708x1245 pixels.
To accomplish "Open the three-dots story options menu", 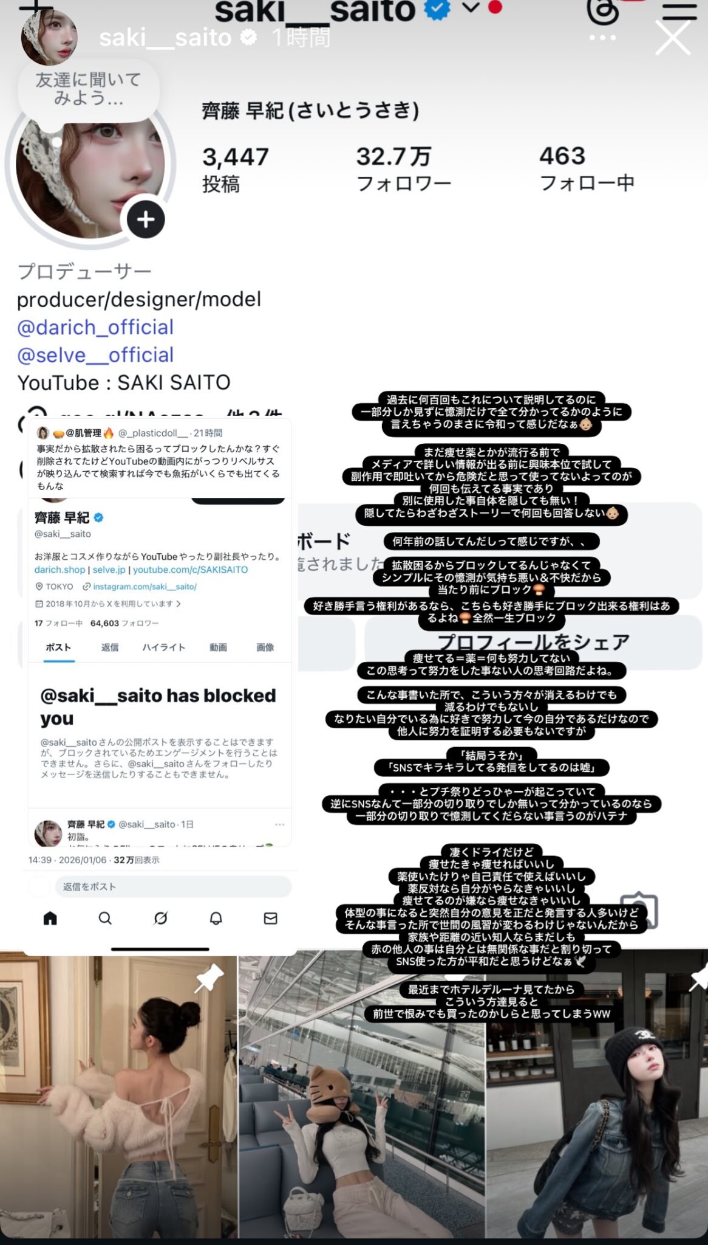I will (x=602, y=38).
